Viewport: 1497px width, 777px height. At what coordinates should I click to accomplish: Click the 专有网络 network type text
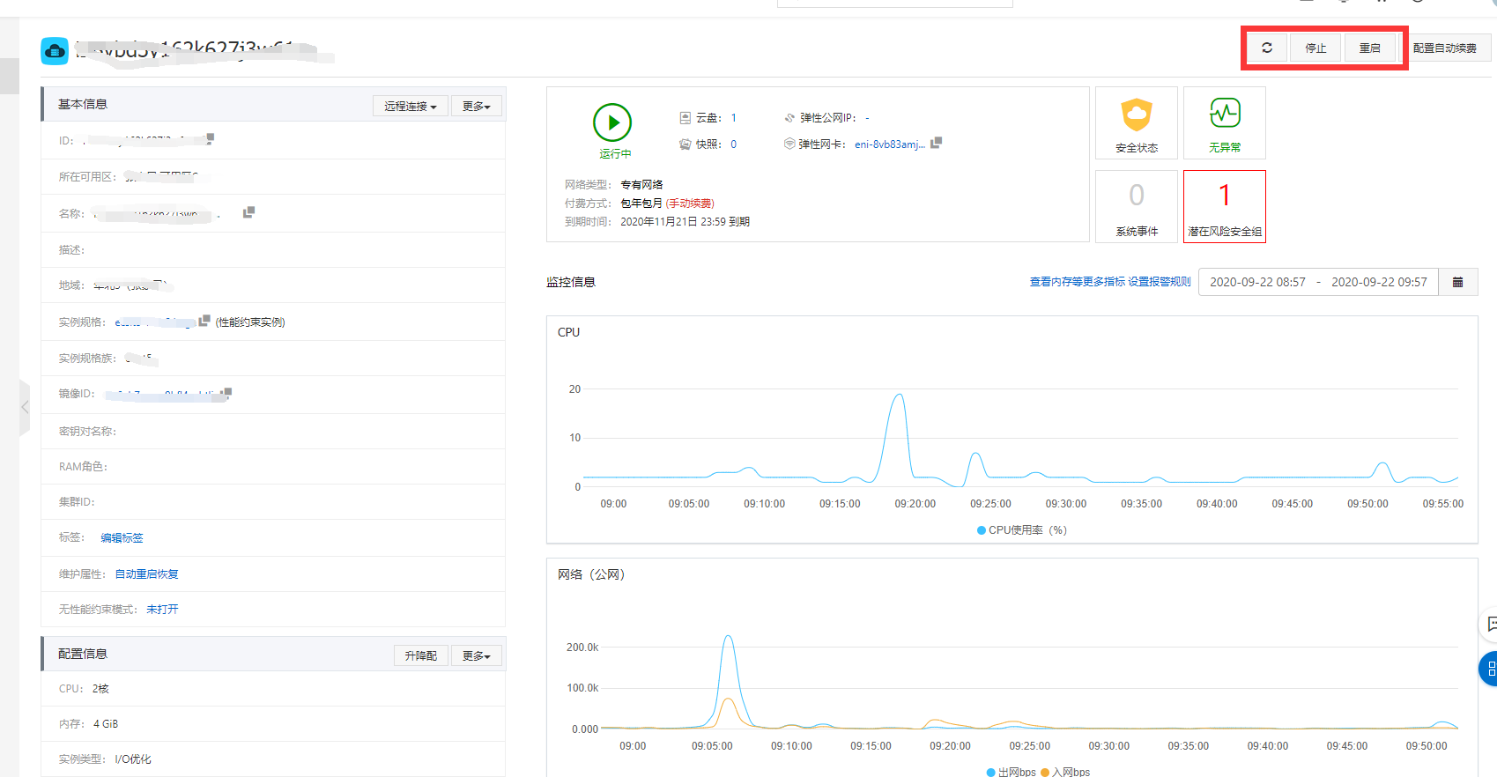coord(641,185)
